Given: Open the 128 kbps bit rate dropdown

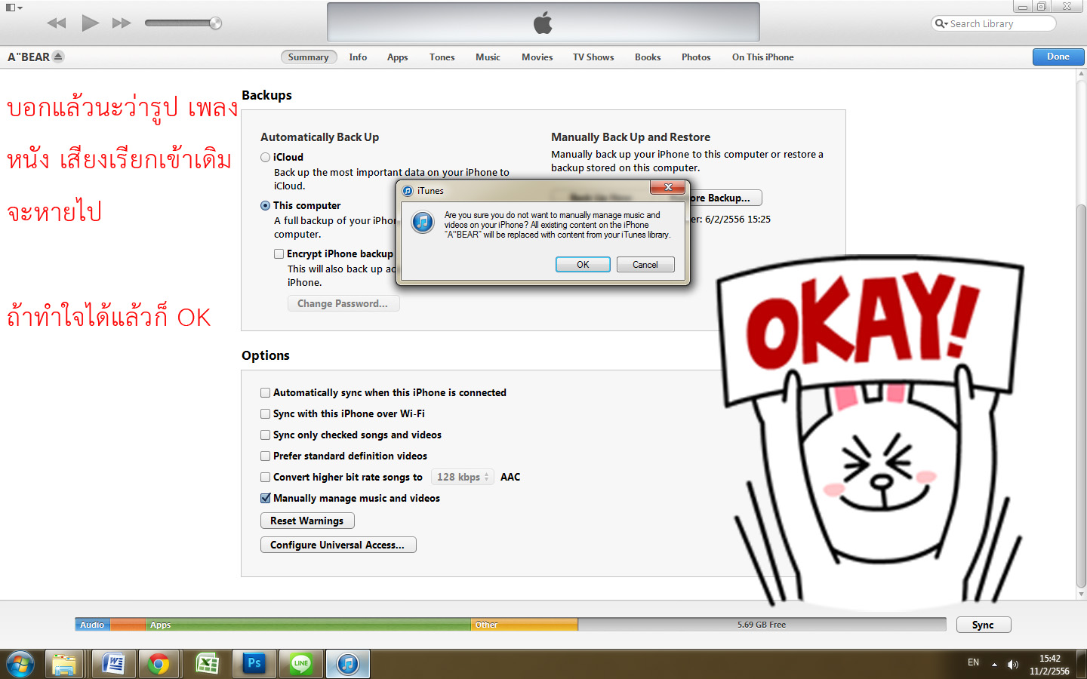Looking at the screenshot, I should (x=463, y=477).
